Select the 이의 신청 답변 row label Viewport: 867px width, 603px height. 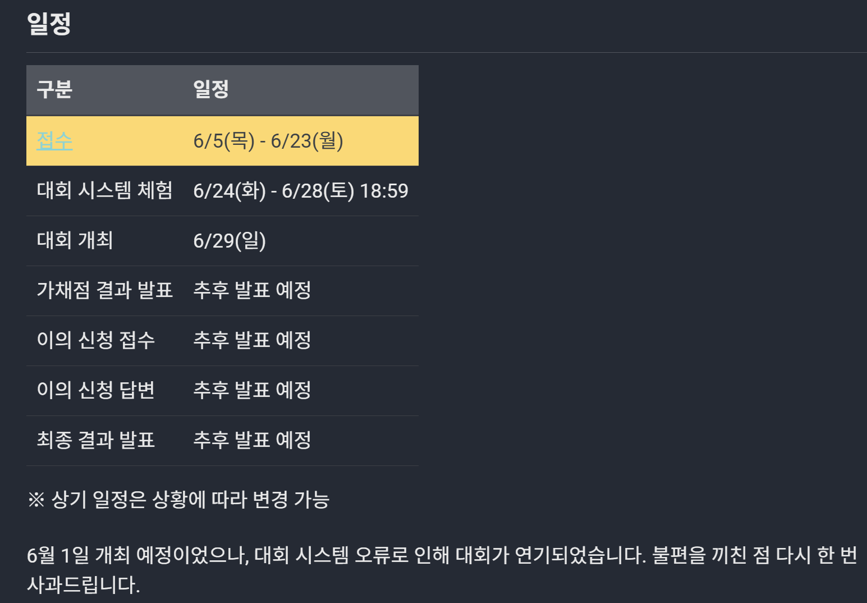(x=96, y=390)
